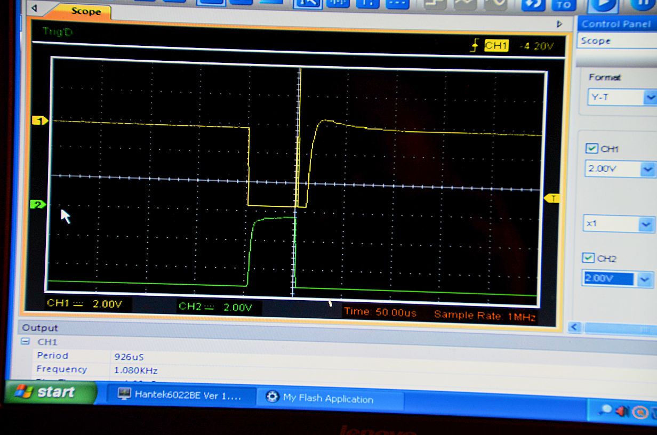Viewport: 657px width, 435px height.
Task: Click the TO toolbar button
Action: 564,5
